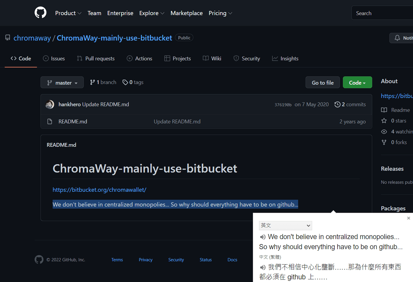The height and width of the screenshot is (282, 413).
Task: Select the commits history clock icon
Action: click(x=337, y=104)
